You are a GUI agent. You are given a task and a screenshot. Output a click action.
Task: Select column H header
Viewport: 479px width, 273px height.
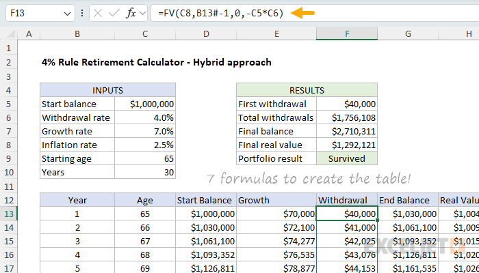coord(458,33)
